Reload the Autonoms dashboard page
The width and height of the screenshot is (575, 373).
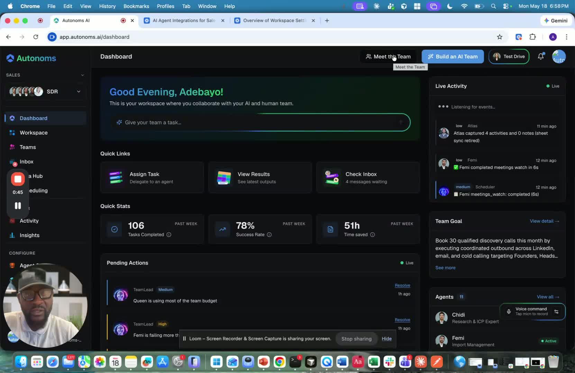36,37
